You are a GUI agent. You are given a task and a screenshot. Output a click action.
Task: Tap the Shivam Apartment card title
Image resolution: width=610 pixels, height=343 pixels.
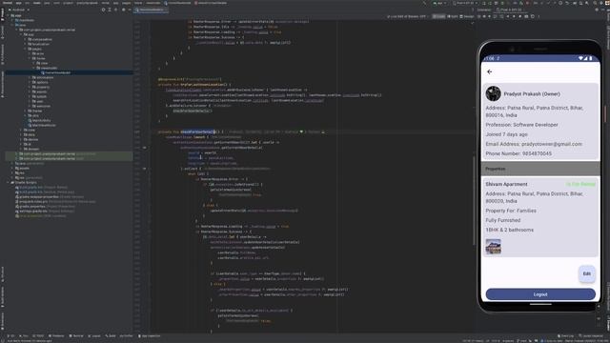click(x=506, y=184)
